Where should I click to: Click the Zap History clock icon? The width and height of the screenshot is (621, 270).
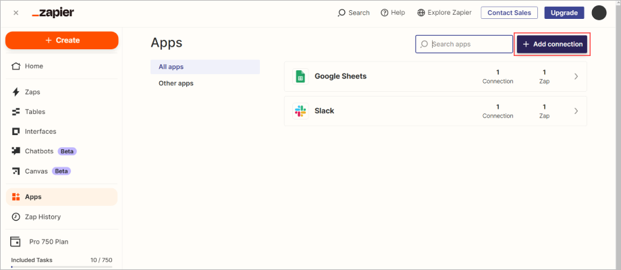(16, 217)
